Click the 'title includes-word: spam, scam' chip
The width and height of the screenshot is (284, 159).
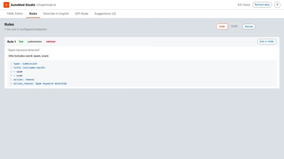29,56
